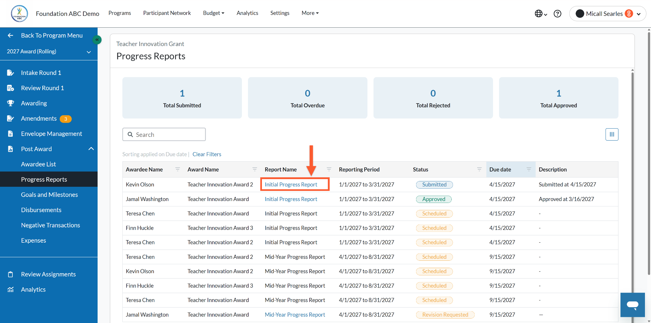Click the Review Round 1 sidebar icon
Viewport: 651px width, 323px height.
[x=10, y=88]
